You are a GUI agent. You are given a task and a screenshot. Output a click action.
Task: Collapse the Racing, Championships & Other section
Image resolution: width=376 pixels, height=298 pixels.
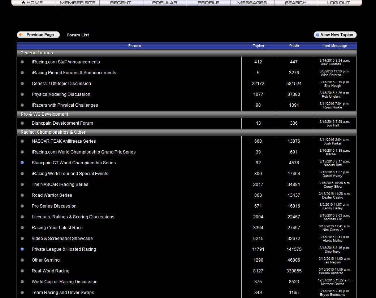pyautogui.click(x=52, y=132)
